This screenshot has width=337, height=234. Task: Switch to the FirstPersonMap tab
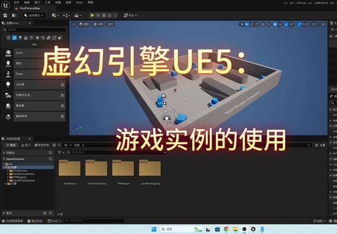tap(29, 8)
